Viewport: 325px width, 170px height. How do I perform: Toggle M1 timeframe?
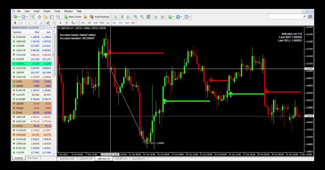[83, 23]
